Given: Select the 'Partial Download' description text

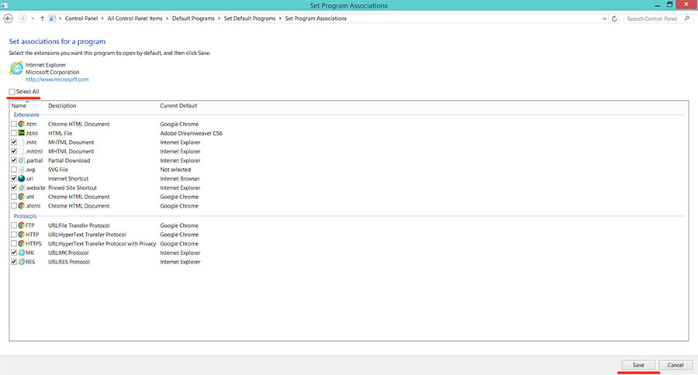Looking at the screenshot, I should (69, 160).
